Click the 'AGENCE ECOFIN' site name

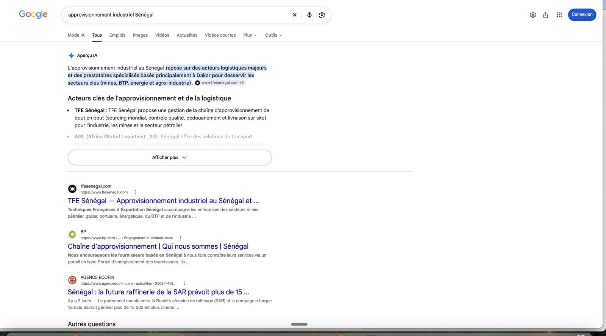[97, 277]
